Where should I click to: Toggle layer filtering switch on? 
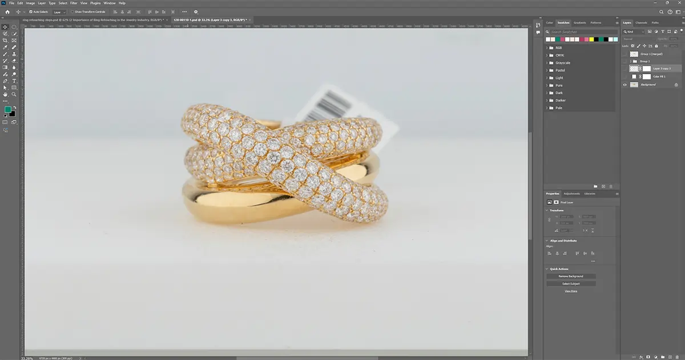(682, 30)
